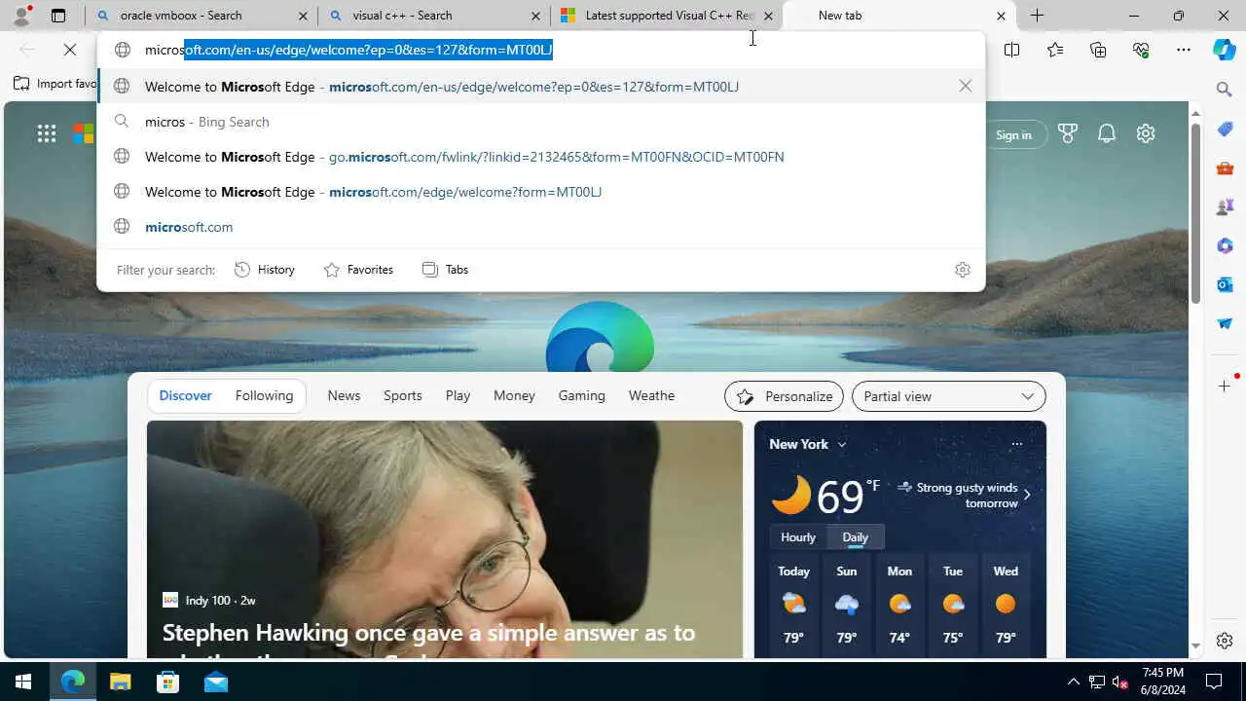This screenshot has width=1246, height=701.
Task: Filter search by Tabs
Action: tap(445, 270)
